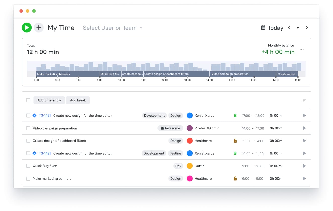Click the Add time entry button

point(49,100)
